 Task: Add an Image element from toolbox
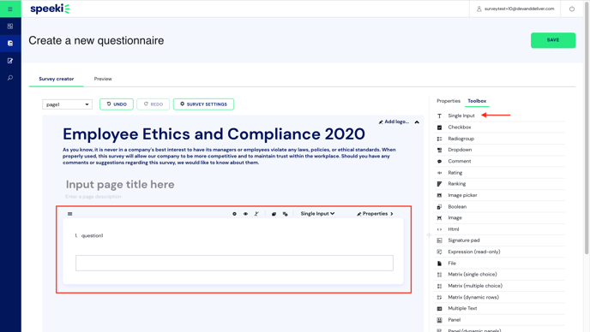tap(500, 218)
